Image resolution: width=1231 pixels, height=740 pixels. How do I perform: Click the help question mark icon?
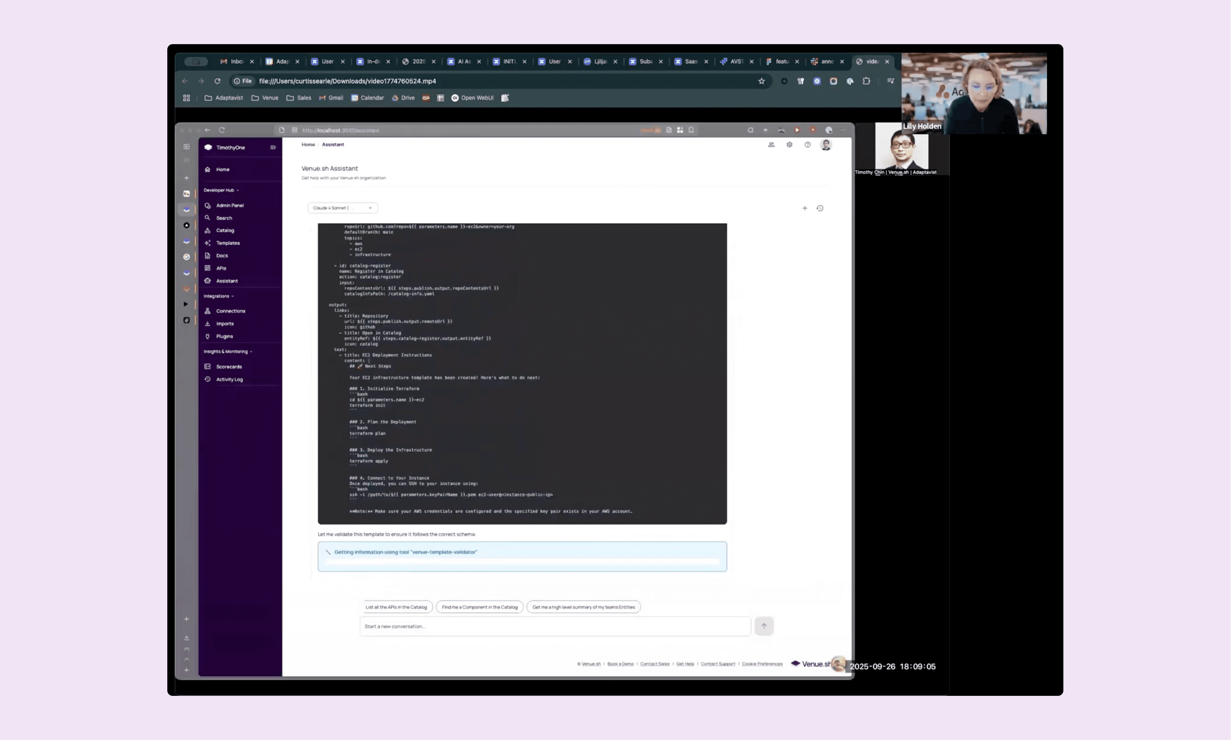pyautogui.click(x=807, y=145)
